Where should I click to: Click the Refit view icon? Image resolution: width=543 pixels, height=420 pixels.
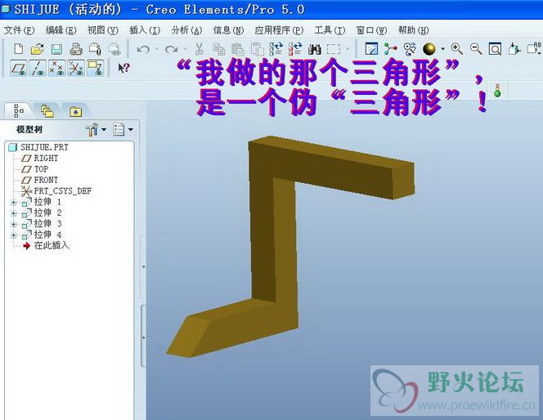(x=495, y=49)
